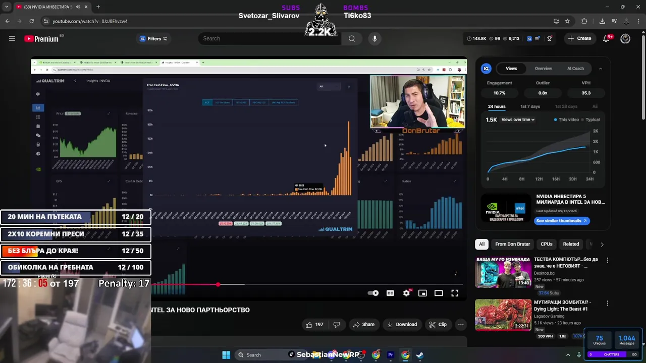Enable the miniplayer
The width and height of the screenshot is (646, 363).
(x=422, y=293)
